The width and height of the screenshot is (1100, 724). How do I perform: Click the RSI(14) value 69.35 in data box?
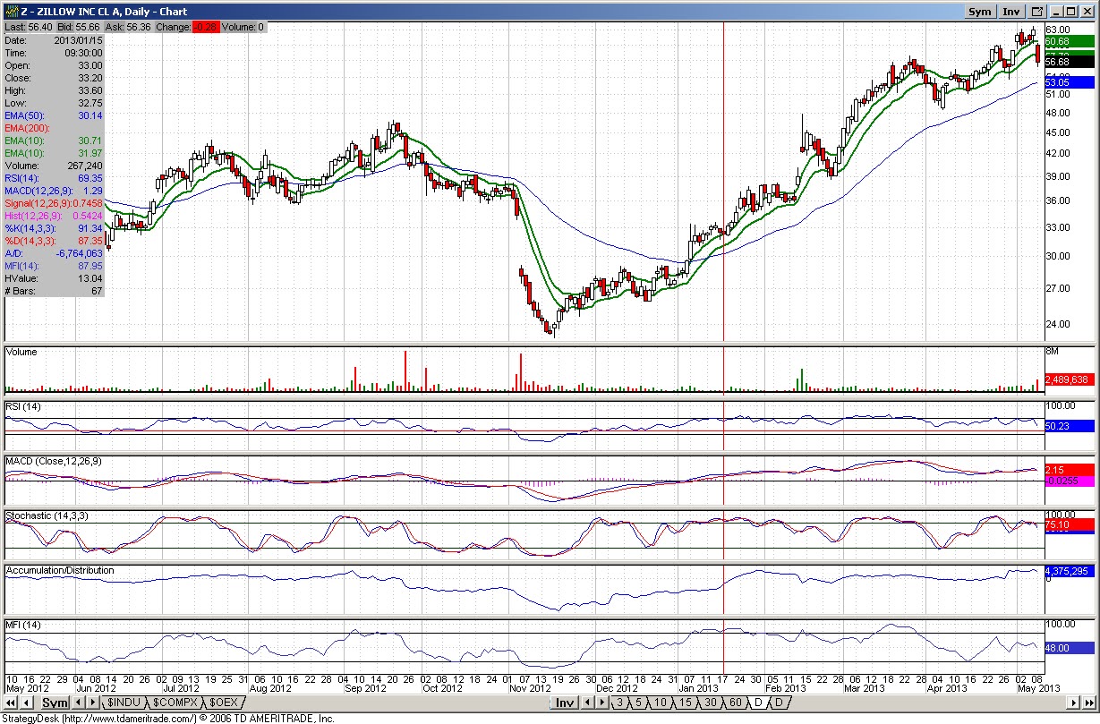click(90, 178)
